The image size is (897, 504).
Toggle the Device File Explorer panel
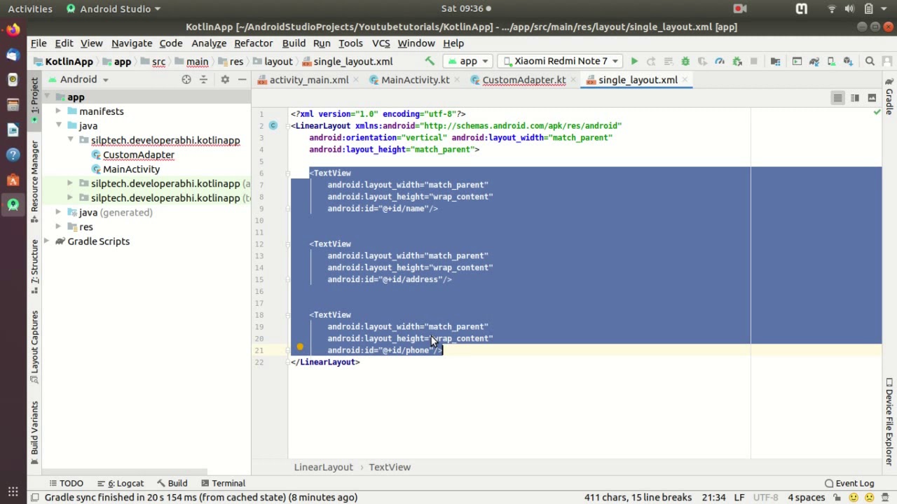tap(889, 422)
